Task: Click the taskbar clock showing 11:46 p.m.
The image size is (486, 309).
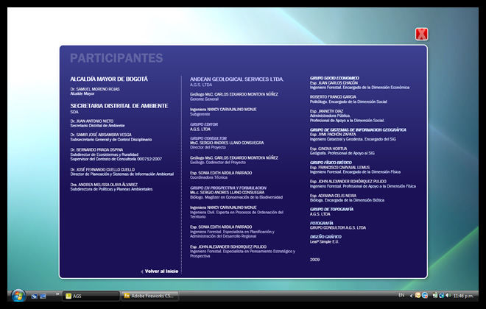Action: click(x=463, y=296)
